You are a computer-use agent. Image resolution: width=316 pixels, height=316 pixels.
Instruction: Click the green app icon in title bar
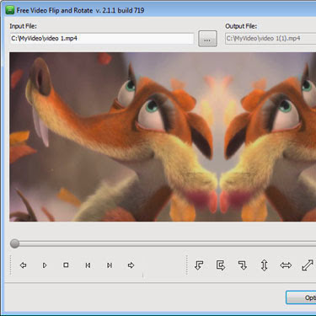pyautogui.click(x=10, y=10)
